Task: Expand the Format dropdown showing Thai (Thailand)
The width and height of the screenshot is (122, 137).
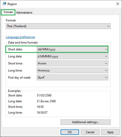Action: [x=58, y=26]
